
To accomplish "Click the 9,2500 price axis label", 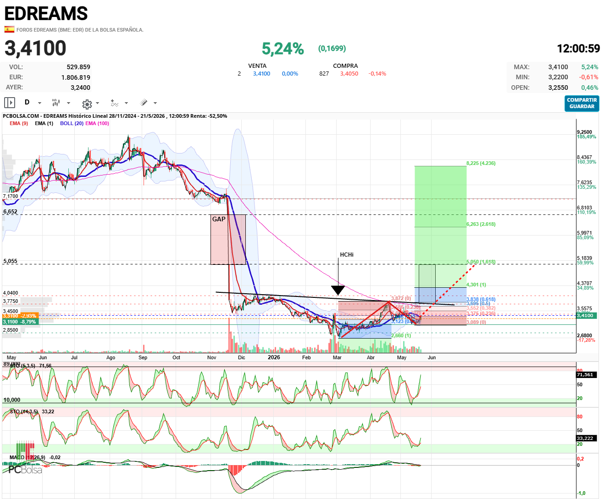I will [585, 132].
